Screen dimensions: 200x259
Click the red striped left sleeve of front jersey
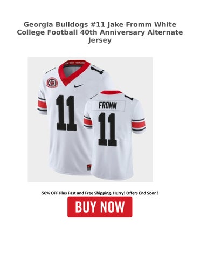pyautogui.click(x=42, y=104)
